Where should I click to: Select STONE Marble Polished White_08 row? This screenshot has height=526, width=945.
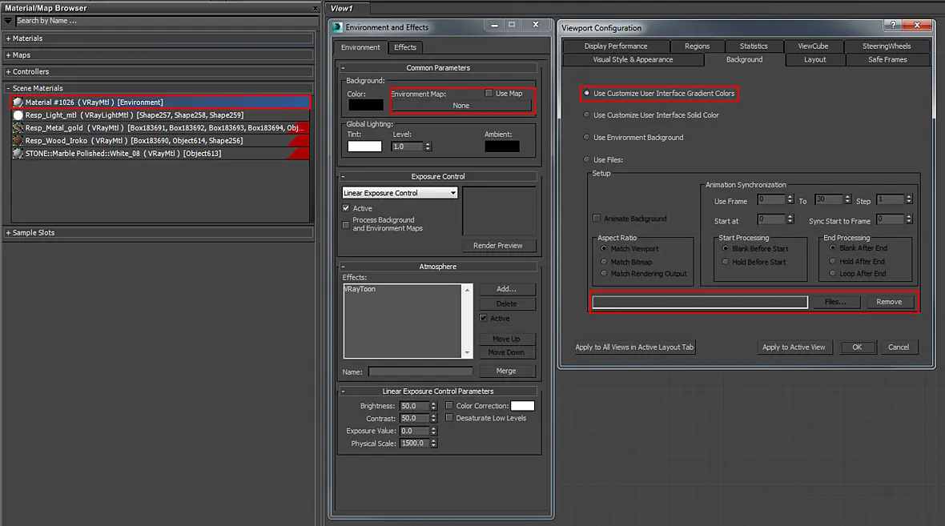click(x=160, y=153)
